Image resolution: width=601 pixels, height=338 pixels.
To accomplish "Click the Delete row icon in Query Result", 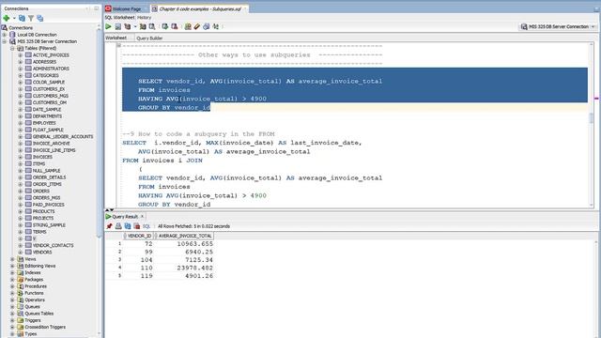I will coord(137,226).
